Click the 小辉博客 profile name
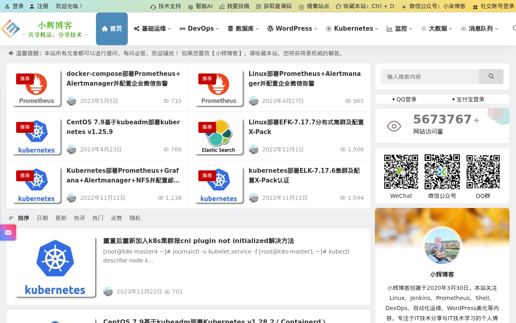516x323 pixels. click(442, 274)
